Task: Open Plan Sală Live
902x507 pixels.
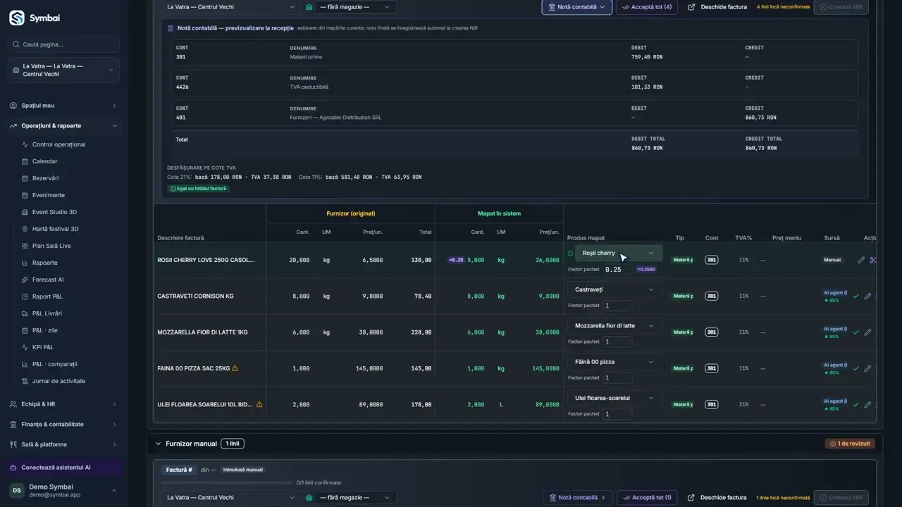Action: coord(51,246)
